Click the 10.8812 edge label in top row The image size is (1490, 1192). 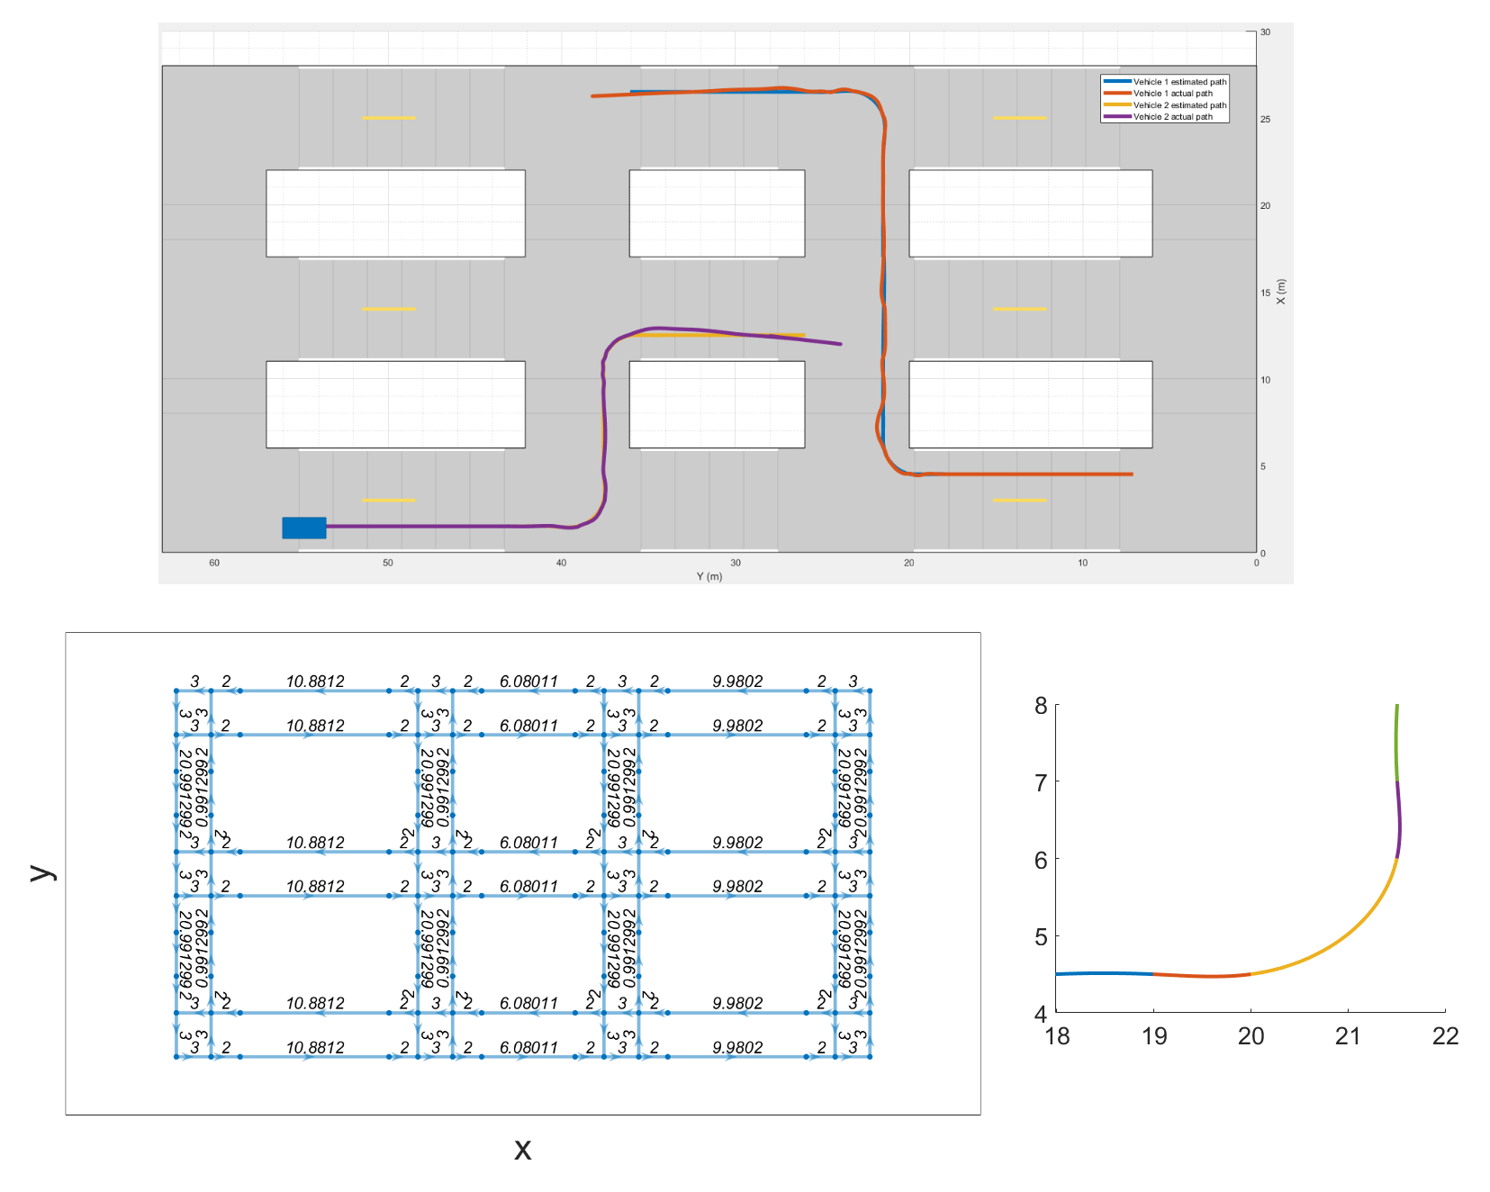point(315,682)
